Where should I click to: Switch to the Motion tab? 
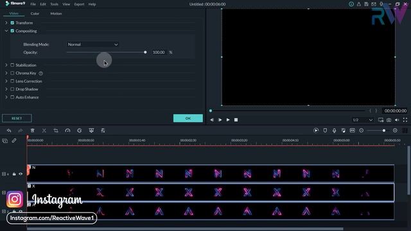coord(56,13)
